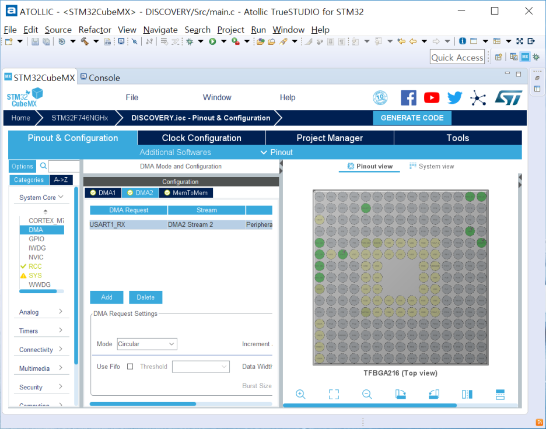Zoom in on the pinout view
Viewport: 546px width, 429px height.
pyautogui.click(x=300, y=394)
